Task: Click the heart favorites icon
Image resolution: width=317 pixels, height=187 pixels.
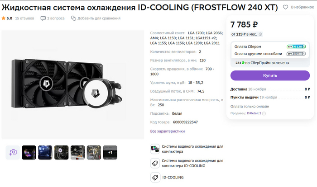Action: 285,7
